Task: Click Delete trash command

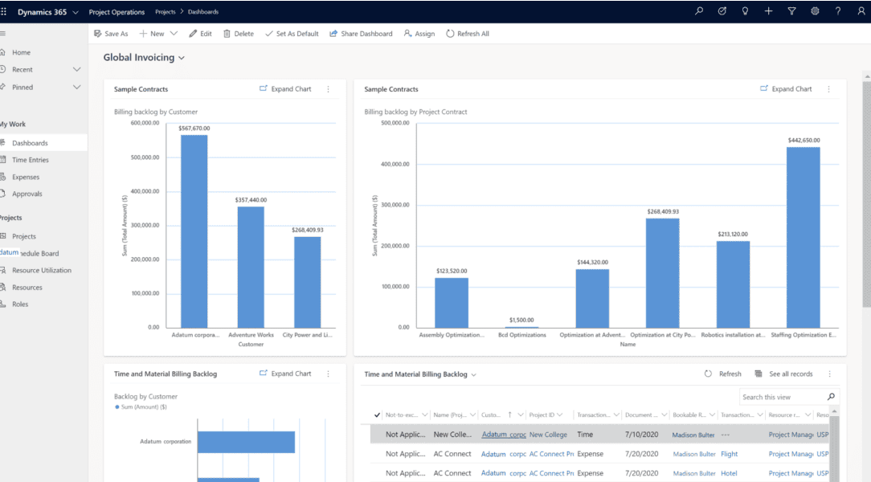Action: point(239,34)
